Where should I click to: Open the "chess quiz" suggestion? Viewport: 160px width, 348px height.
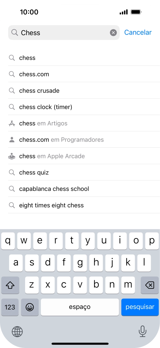click(x=34, y=172)
